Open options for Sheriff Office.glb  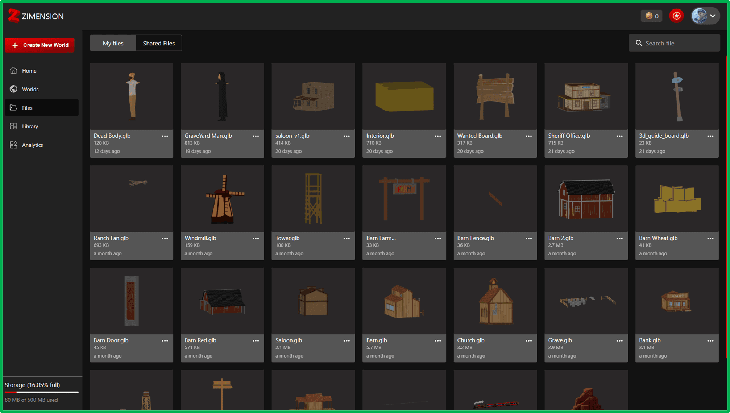click(x=619, y=136)
